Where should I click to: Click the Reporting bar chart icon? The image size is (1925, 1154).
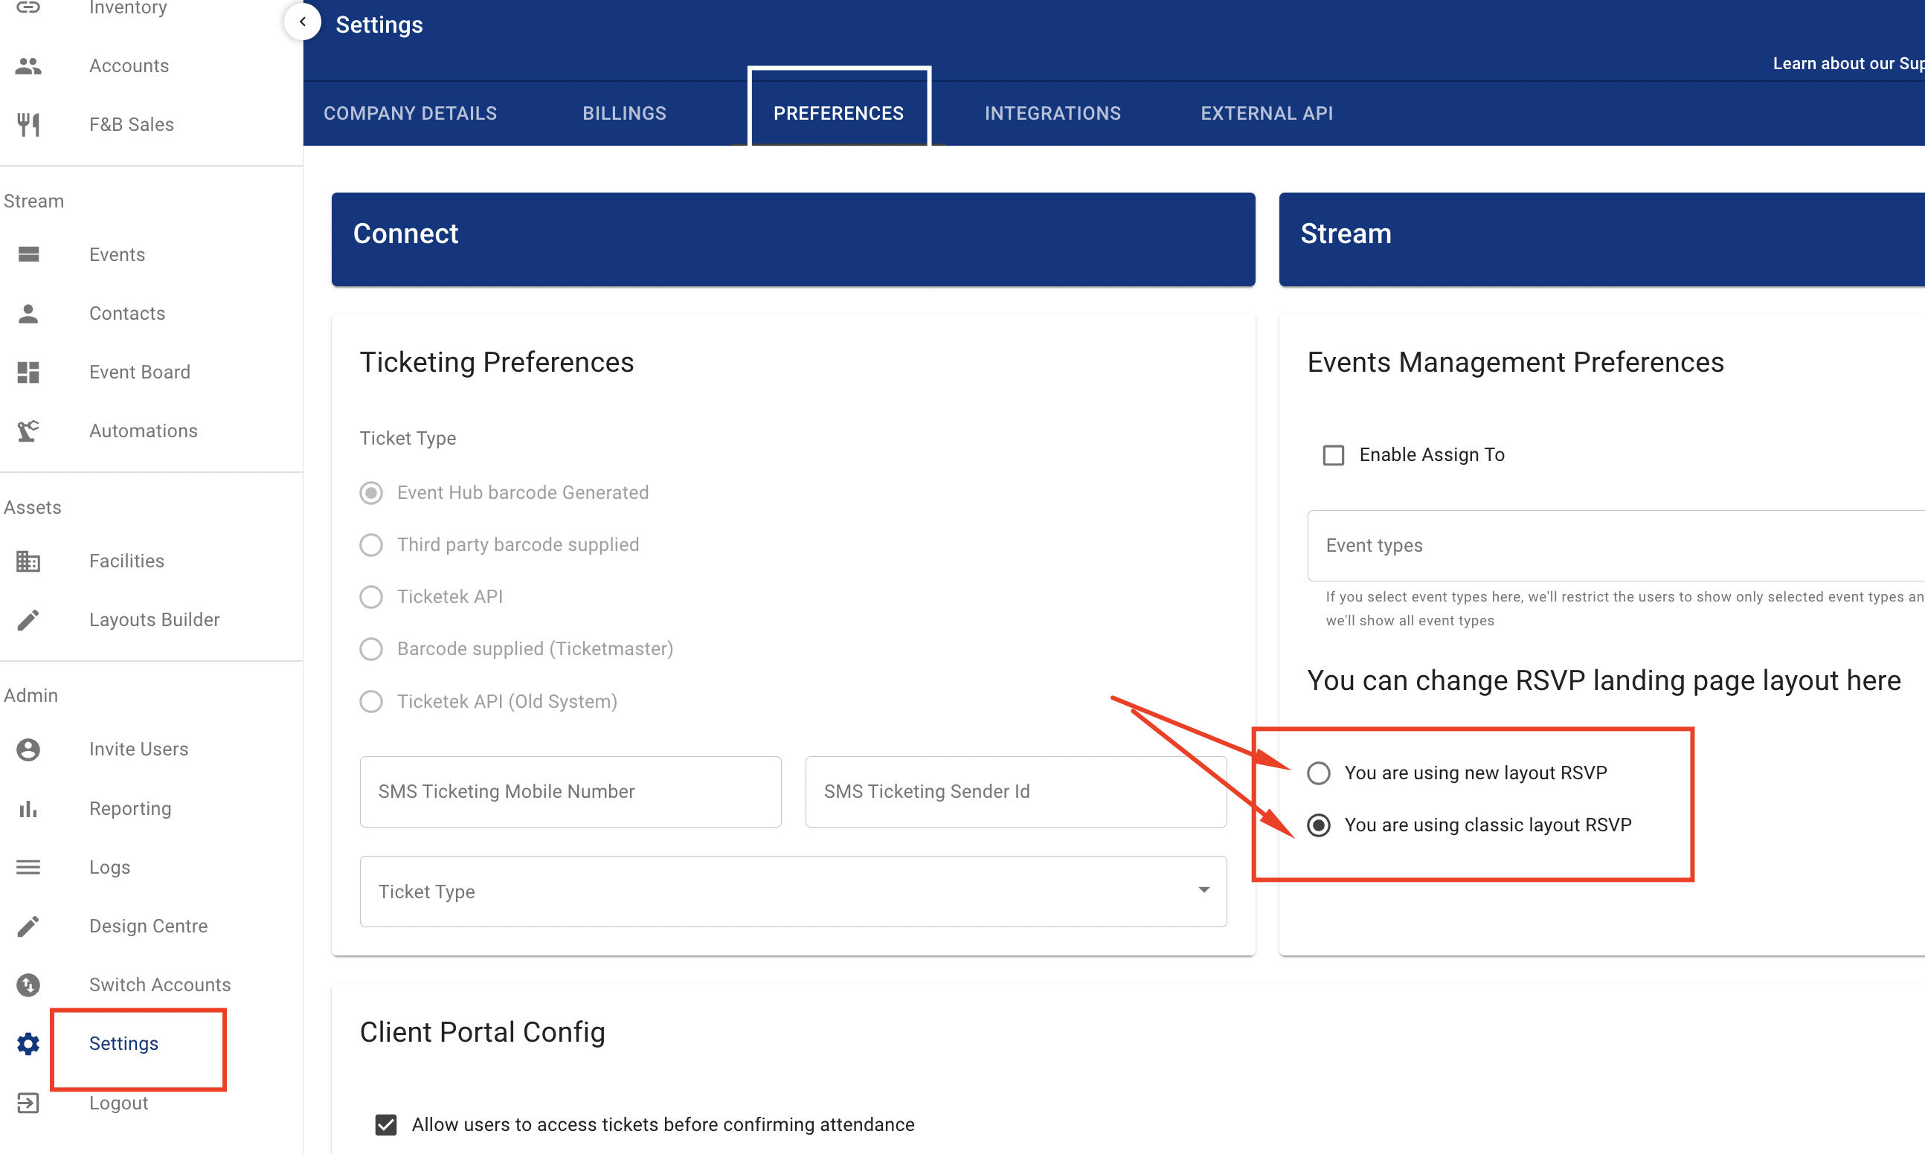tap(28, 809)
